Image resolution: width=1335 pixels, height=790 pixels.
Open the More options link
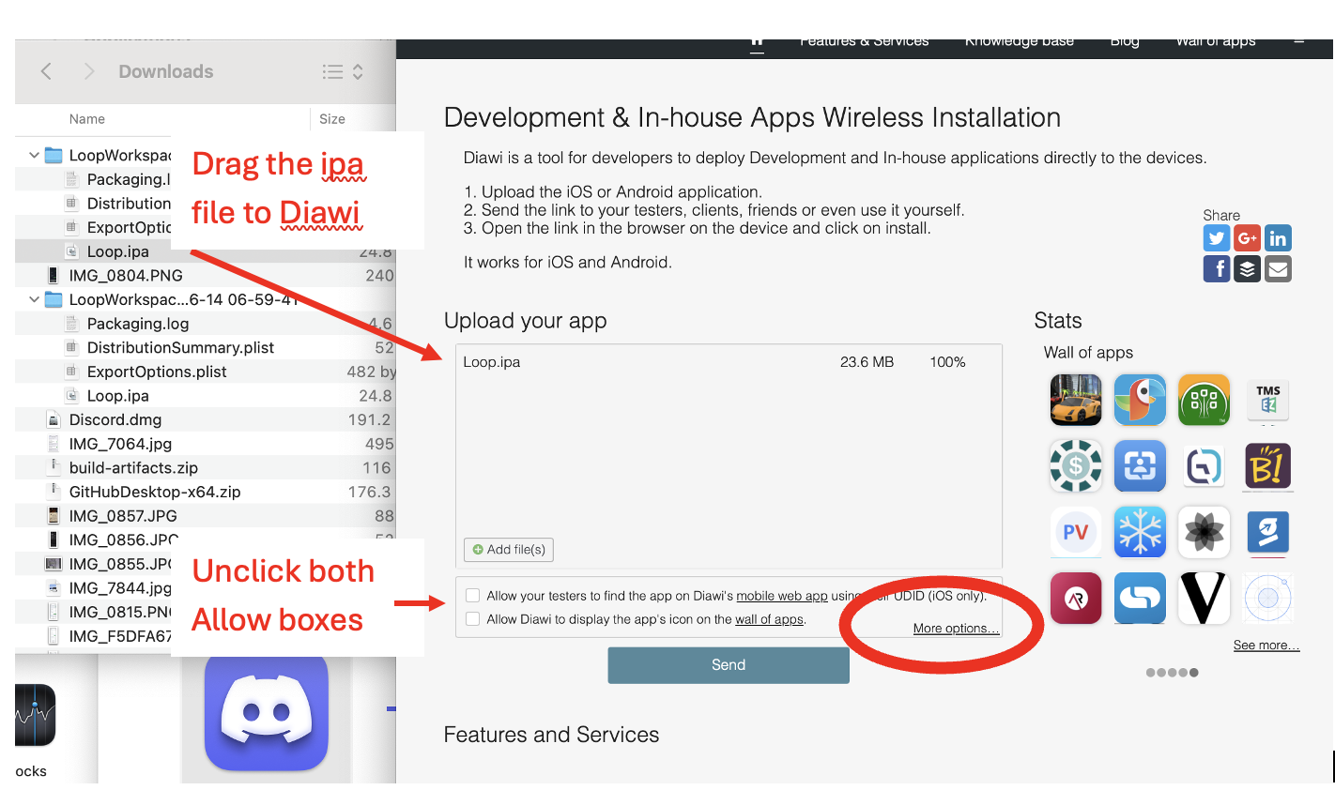(956, 629)
